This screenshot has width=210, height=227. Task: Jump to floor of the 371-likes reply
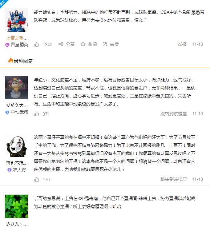click(x=174, y=114)
